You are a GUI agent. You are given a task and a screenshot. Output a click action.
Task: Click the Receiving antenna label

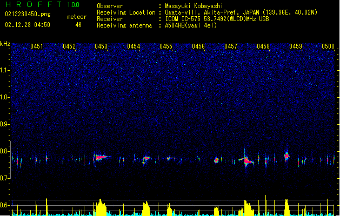coord(124,25)
